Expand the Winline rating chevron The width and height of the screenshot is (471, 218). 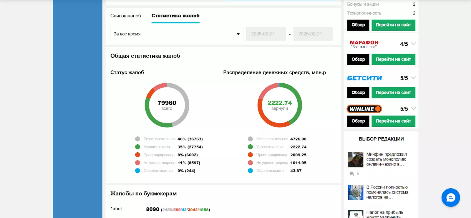coord(413,109)
